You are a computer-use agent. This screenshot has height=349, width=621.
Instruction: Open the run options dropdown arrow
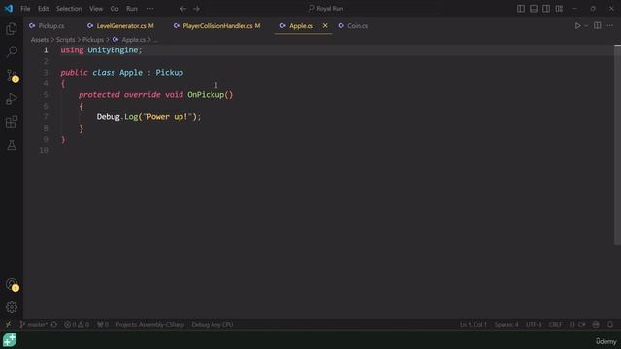(586, 26)
